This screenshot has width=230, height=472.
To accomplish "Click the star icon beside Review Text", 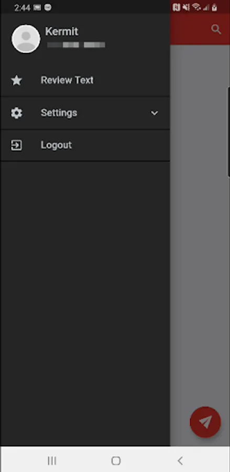I will pyautogui.click(x=16, y=80).
